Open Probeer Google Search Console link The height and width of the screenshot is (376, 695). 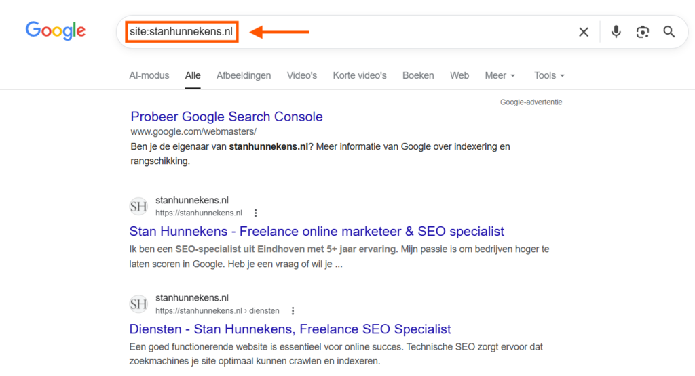pos(227,117)
